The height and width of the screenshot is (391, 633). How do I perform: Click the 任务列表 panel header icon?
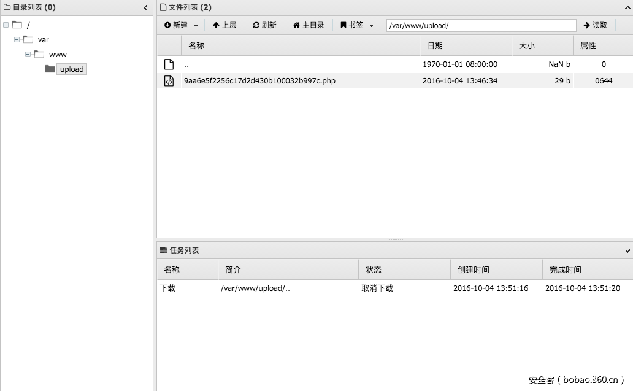pyautogui.click(x=163, y=250)
